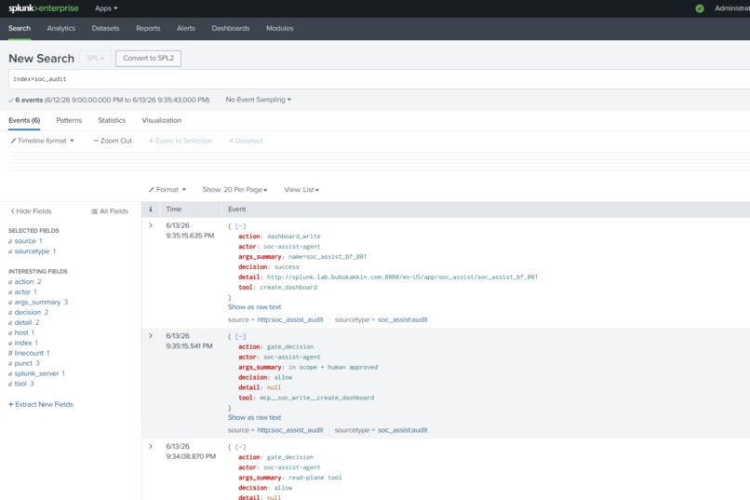Open the Alerts nav item
Image resolution: width=750 pixels, height=500 pixels.
click(x=185, y=28)
